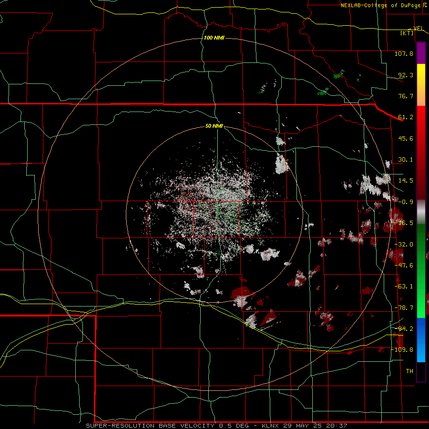Select the 61.2 scale value
Screen dimensions: 429x429
(x=406, y=117)
